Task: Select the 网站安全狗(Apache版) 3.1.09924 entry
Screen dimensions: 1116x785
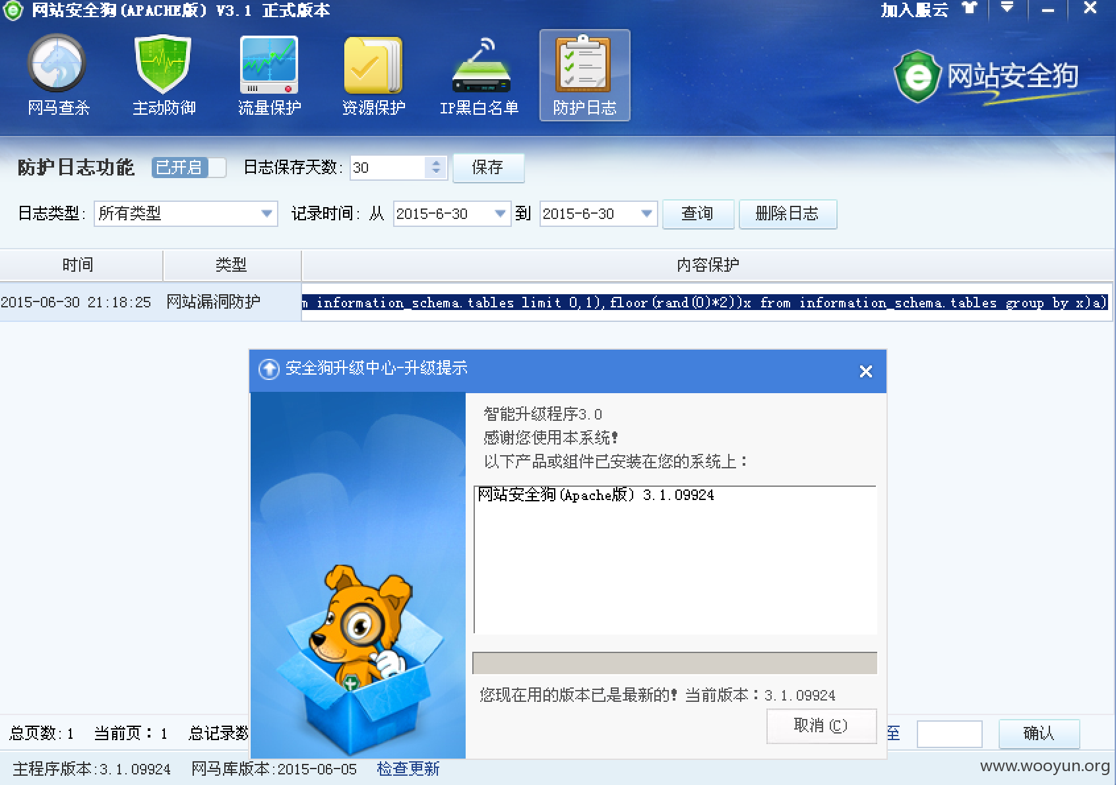Action: [x=596, y=495]
